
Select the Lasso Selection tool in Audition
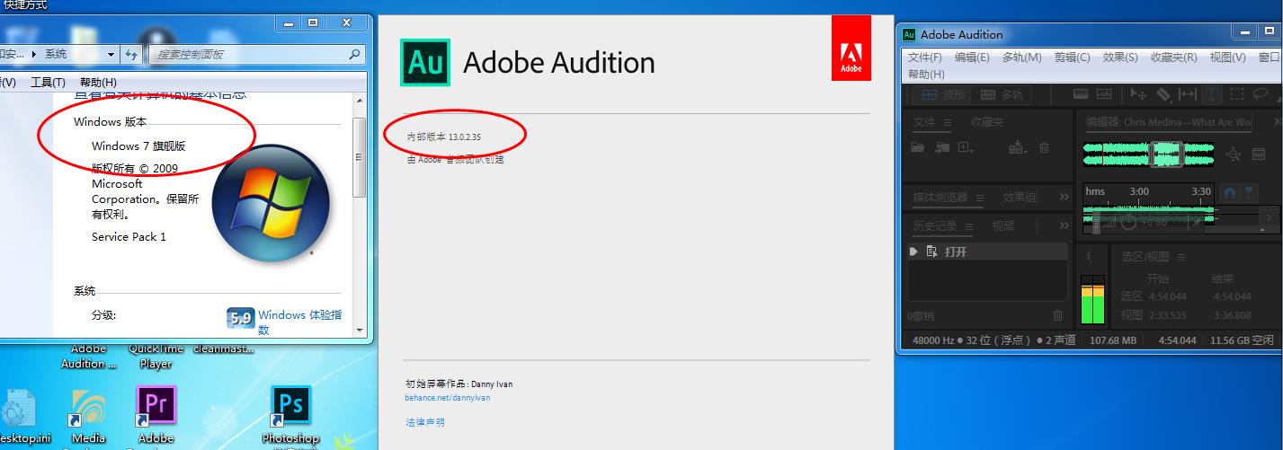tap(1261, 93)
